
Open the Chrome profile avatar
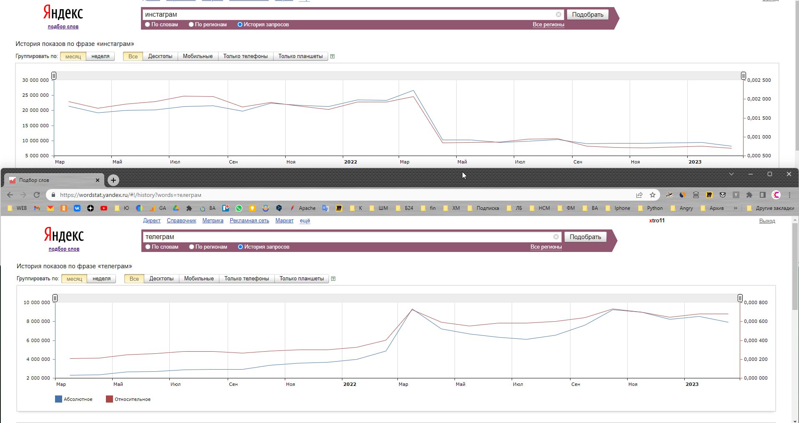coord(776,195)
